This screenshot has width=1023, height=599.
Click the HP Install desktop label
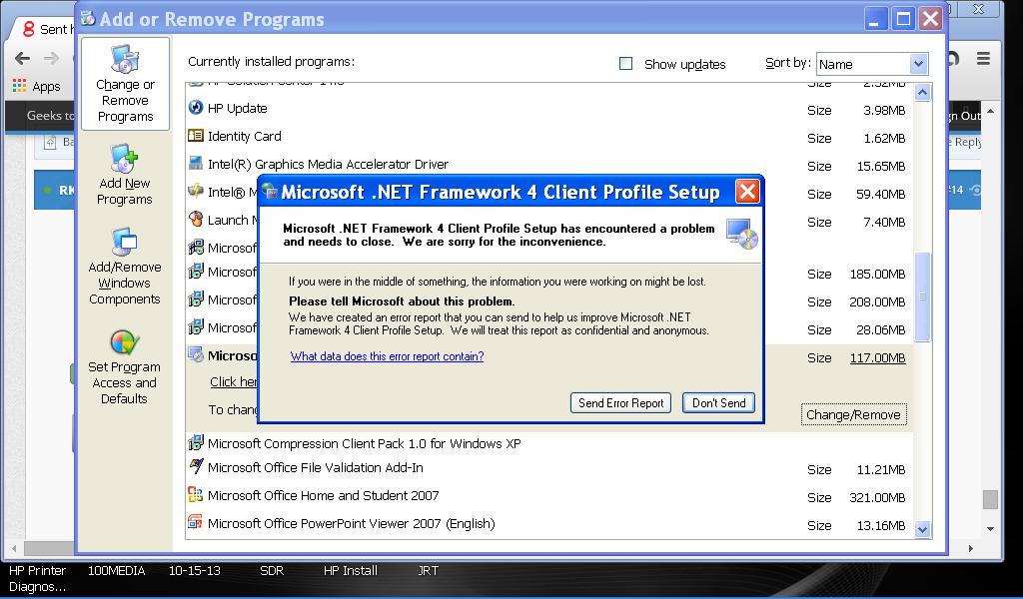pos(351,571)
